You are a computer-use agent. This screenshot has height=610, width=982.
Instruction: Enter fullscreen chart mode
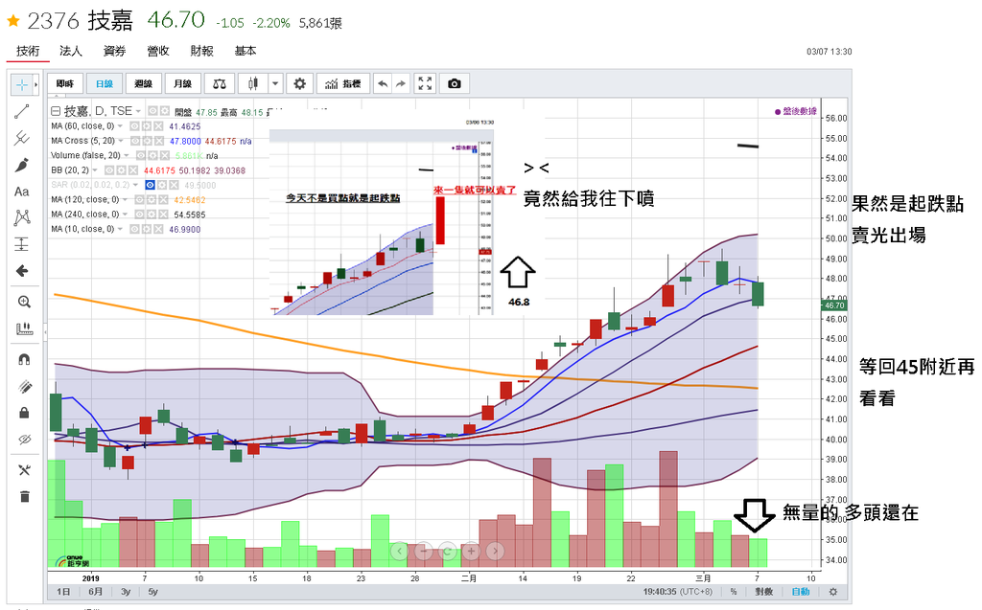425,84
